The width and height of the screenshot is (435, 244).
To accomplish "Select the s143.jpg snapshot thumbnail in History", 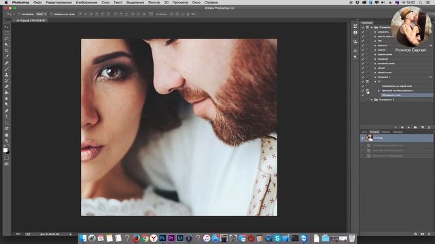I will click(369, 138).
